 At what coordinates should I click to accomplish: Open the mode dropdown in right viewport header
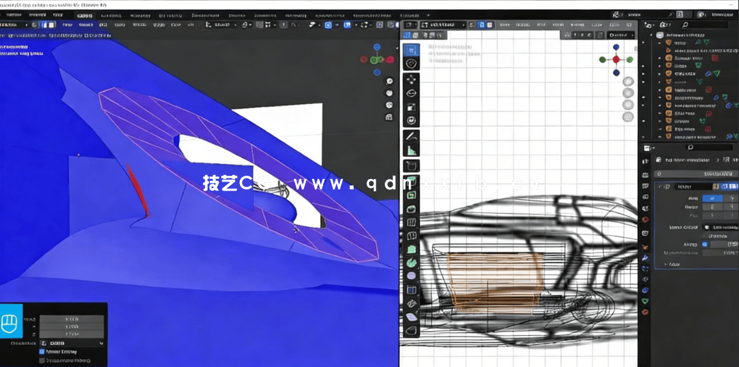tap(442, 25)
